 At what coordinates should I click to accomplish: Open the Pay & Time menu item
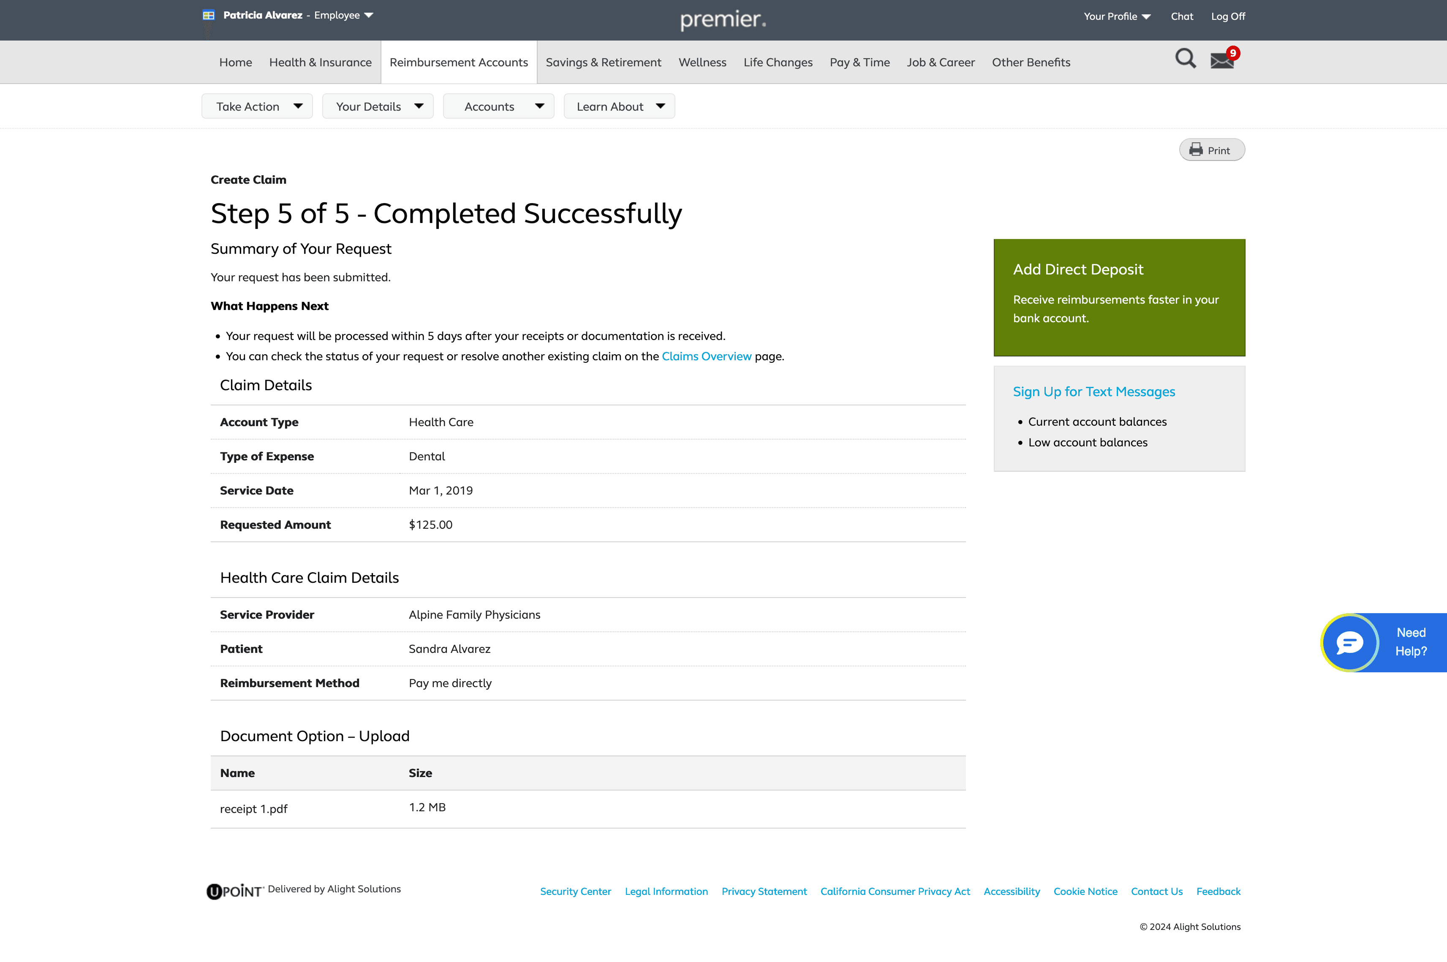pos(859,62)
